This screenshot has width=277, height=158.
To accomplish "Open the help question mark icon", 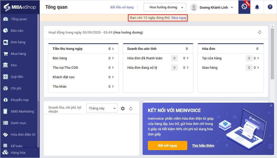I will (270, 7).
